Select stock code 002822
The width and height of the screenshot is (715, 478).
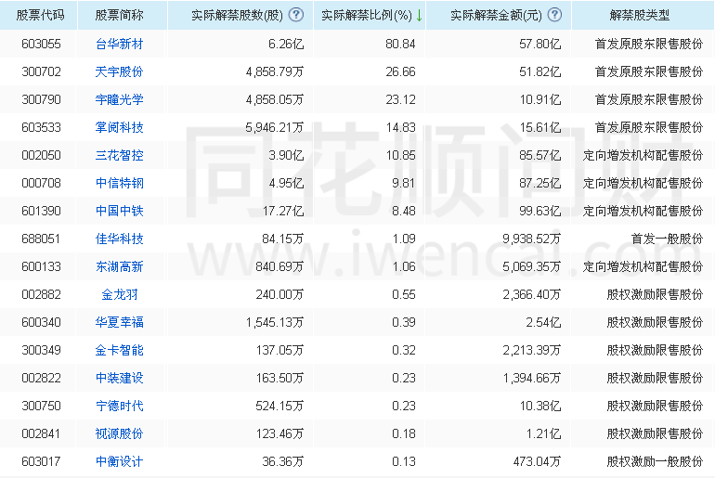41,378
